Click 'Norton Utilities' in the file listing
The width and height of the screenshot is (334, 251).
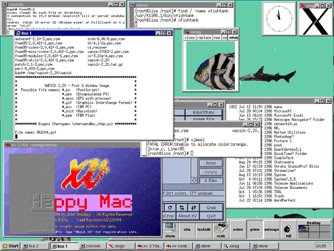(289, 132)
